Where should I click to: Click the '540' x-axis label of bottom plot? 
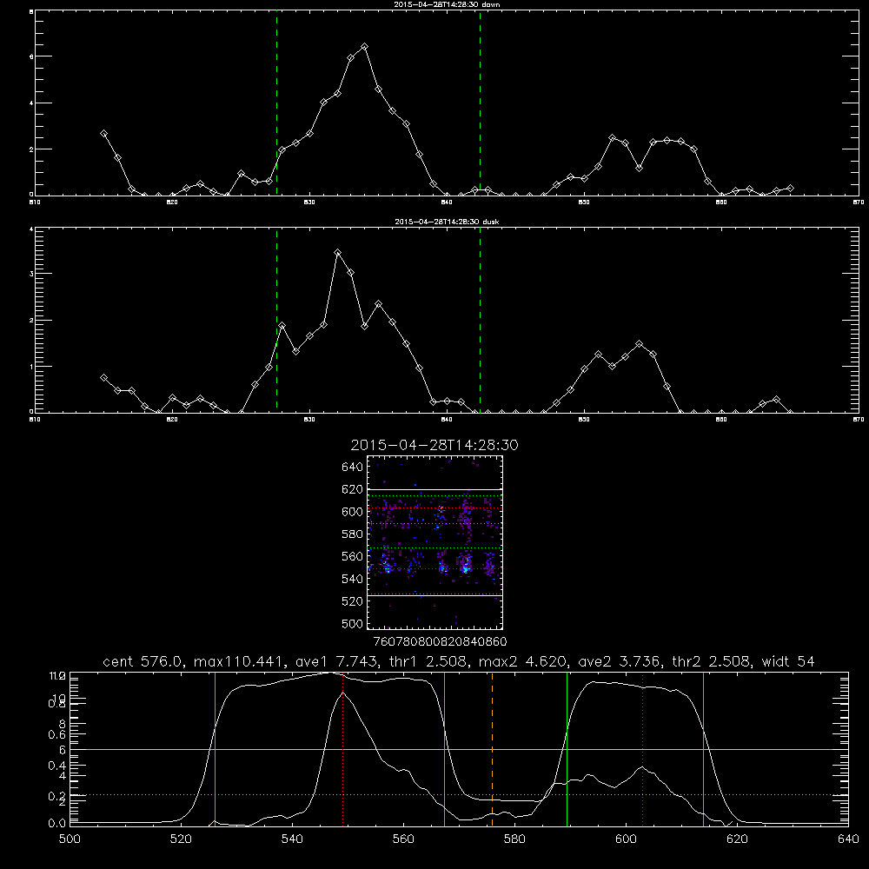(x=292, y=839)
